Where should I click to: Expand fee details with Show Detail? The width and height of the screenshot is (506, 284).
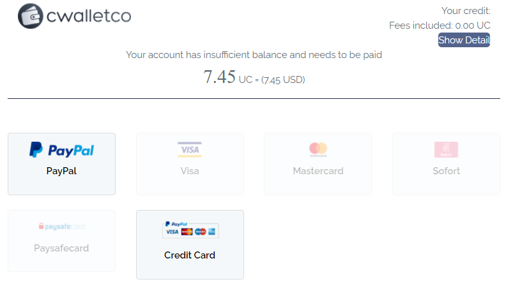[464, 40]
